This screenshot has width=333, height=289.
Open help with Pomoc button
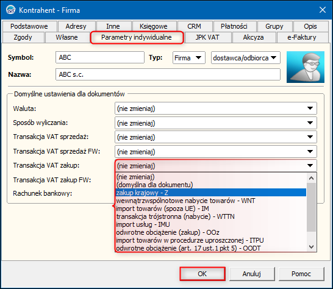[x=301, y=274]
